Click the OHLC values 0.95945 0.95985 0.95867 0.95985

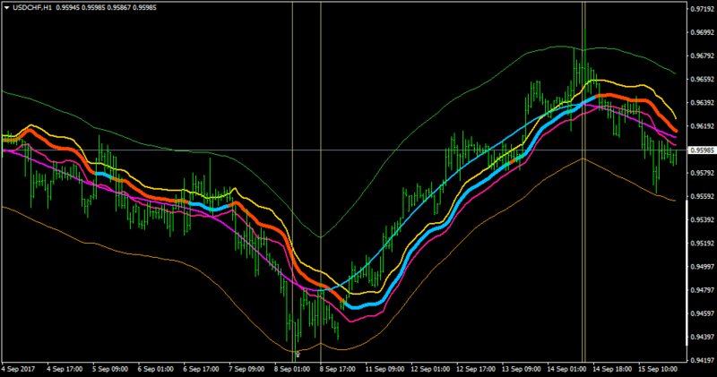[x=106, y=8]
